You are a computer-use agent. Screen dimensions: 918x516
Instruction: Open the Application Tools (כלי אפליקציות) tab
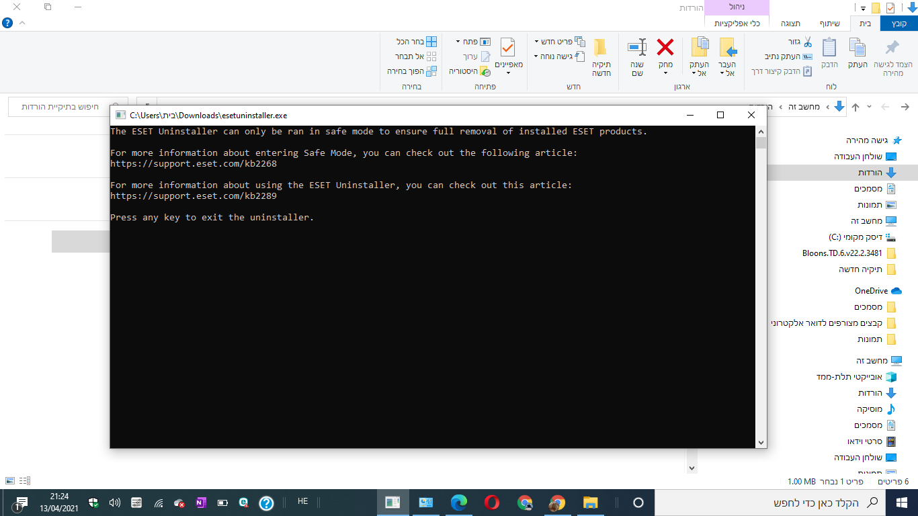[737, 24]
